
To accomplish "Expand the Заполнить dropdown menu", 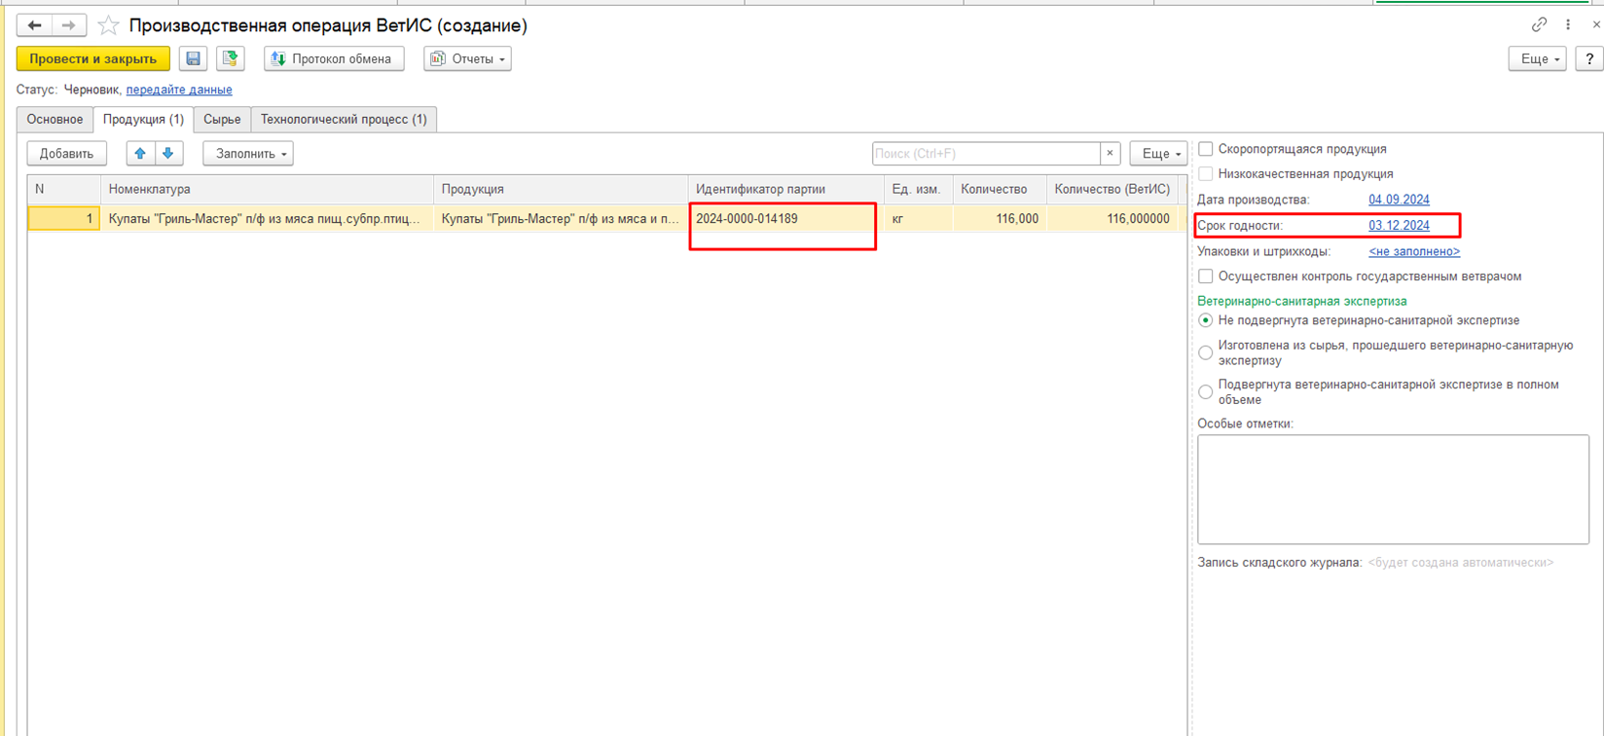I will pos(248,154).
